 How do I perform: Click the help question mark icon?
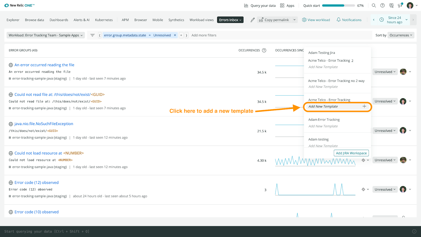(382, 5)
